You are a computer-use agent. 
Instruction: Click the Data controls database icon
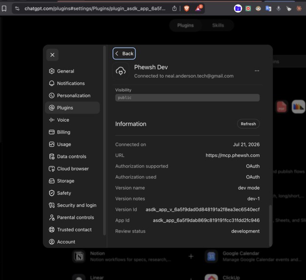pos(52,156)
